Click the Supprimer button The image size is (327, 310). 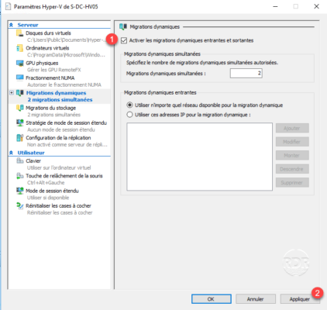point(292,183)
